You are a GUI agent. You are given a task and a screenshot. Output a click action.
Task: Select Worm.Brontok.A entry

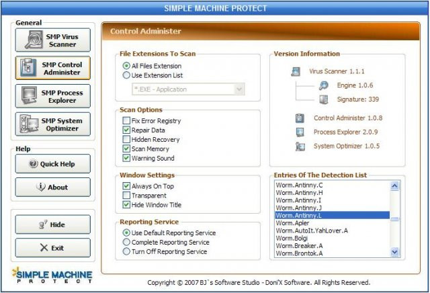(332, 253)
